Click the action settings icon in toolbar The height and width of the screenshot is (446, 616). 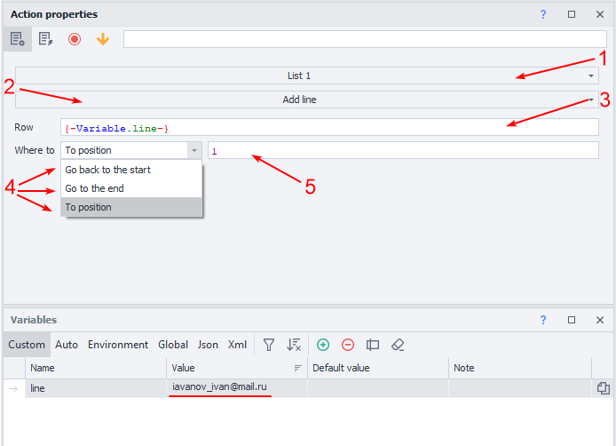click(18, 39)
